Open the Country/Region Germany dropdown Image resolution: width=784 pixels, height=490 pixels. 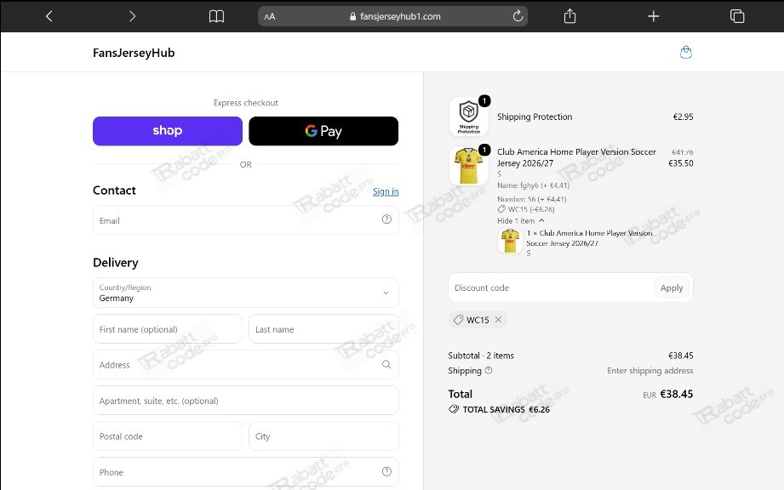point(245,293)
